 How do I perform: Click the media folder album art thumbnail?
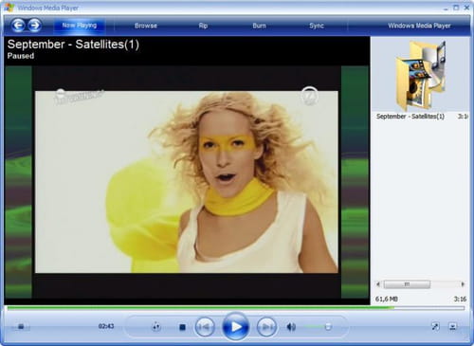pyautogui.click(x=421, y=74)
